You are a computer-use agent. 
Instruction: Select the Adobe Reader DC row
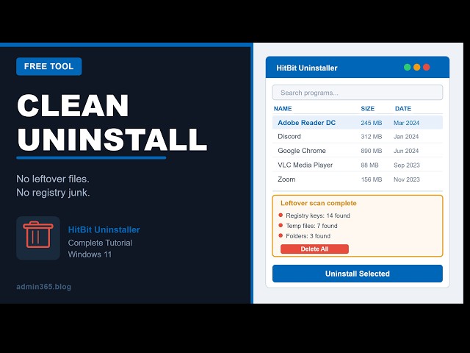pyautogui.click(x=358, y=123)
